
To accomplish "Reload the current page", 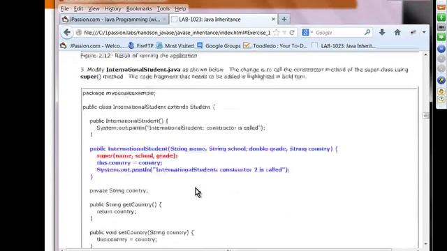I will click(x=292, y=33).
